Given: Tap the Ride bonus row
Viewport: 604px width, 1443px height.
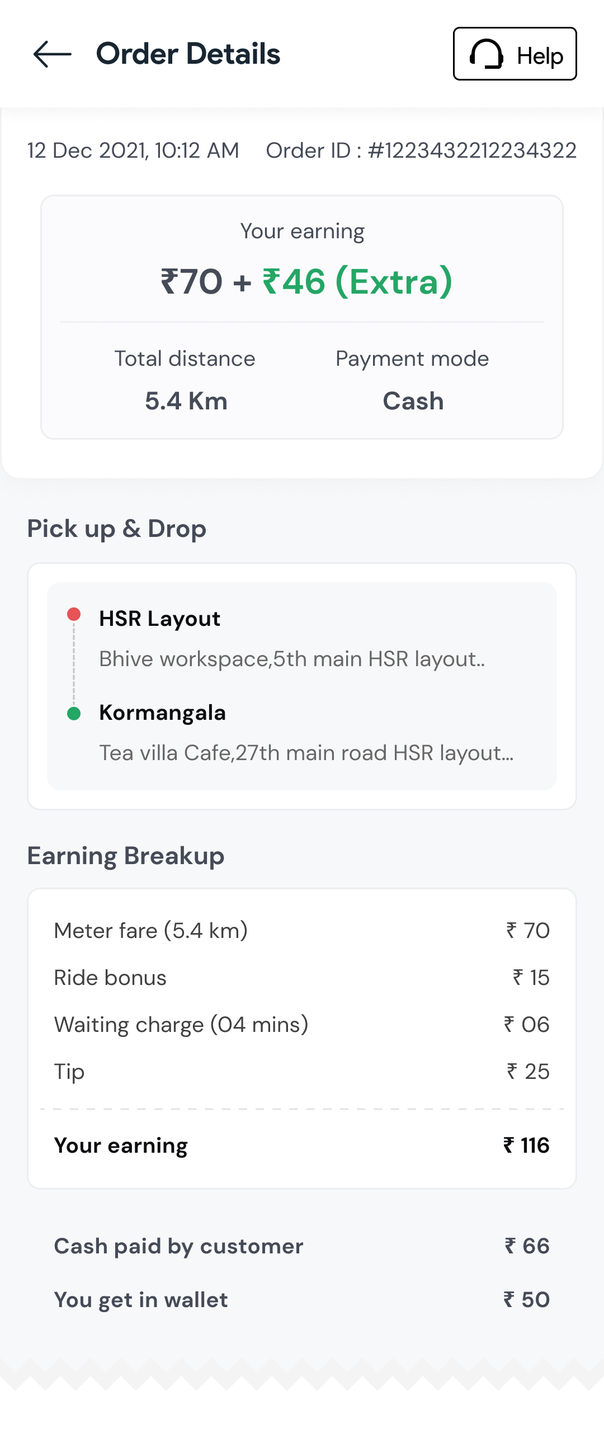Looking at the screenshot, I should (x=301, y=978).
